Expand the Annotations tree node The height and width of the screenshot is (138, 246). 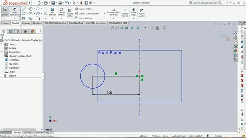coord(2,52)
